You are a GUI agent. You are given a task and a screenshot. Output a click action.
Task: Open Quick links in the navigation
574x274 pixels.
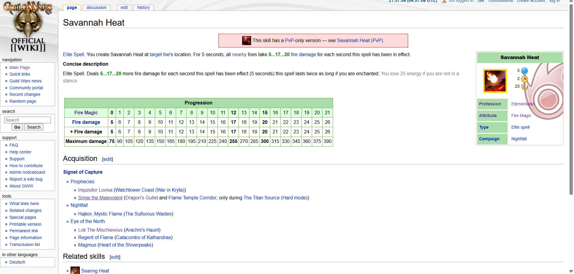click(20, 74)
